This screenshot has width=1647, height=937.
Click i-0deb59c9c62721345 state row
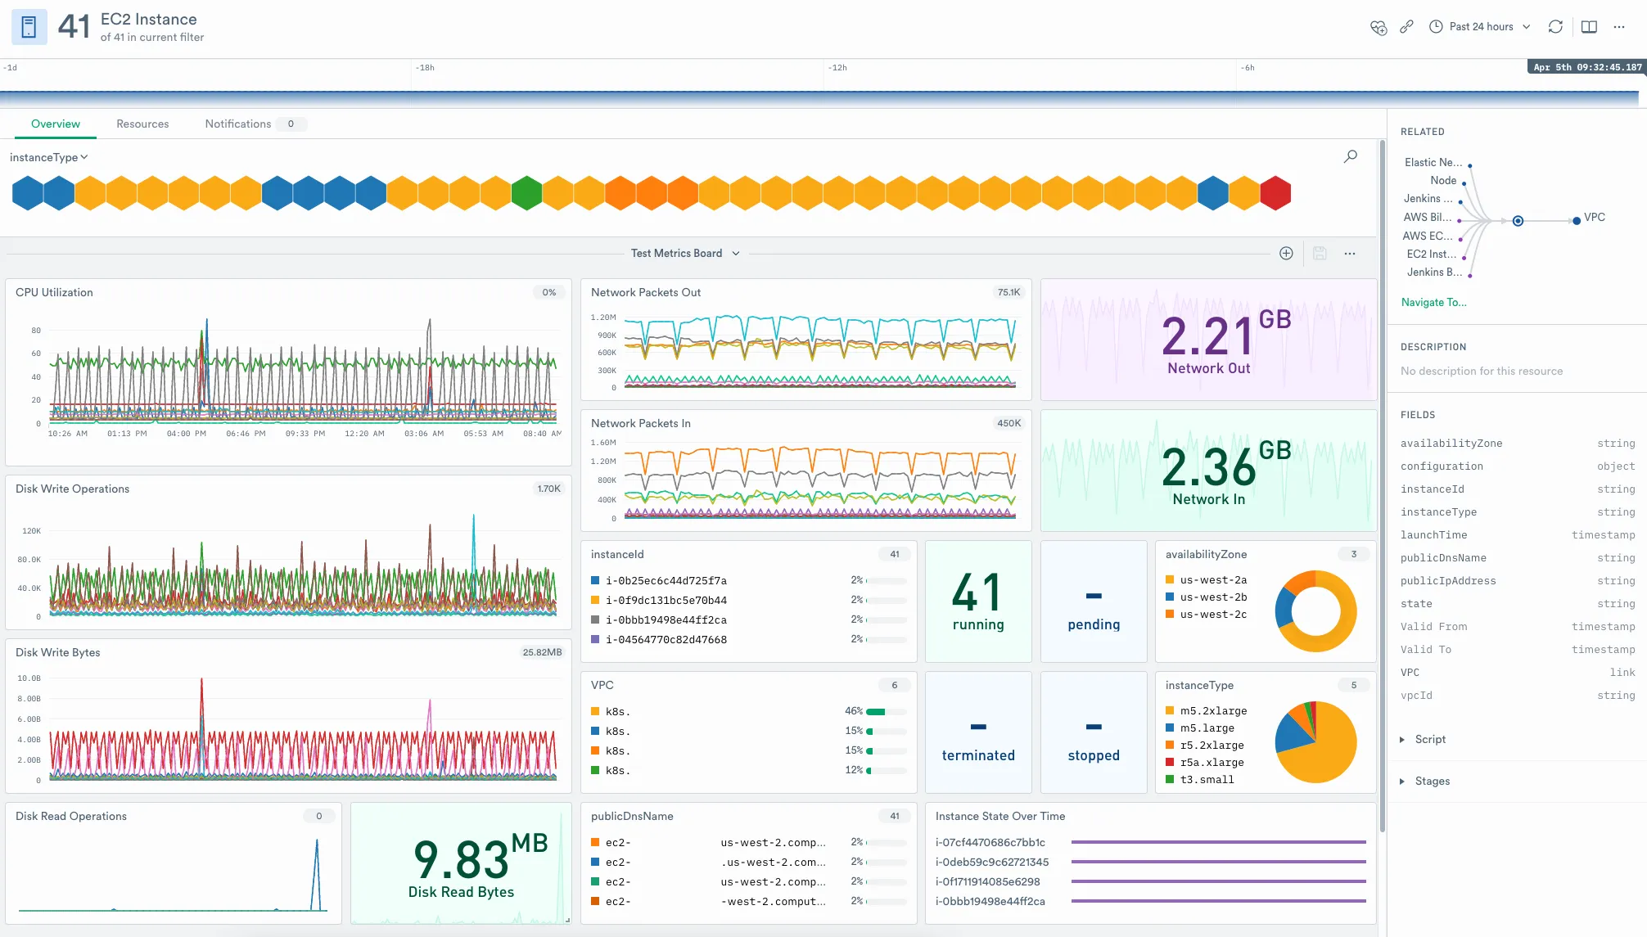(1150, 863)
